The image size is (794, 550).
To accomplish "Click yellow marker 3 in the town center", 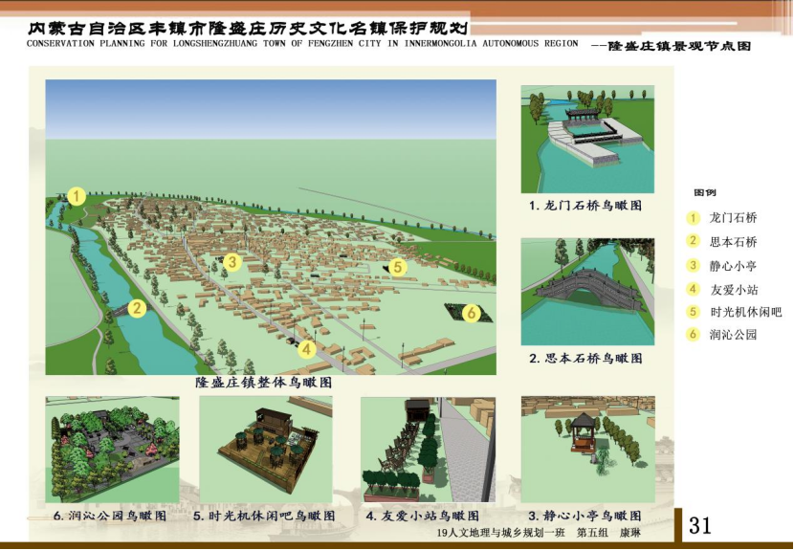I will click(x=232, y=261).
